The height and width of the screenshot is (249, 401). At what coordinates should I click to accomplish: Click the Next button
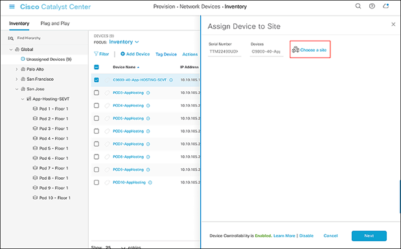pos(369,235)
